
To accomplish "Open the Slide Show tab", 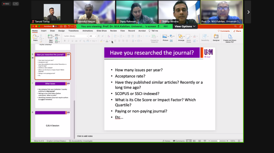I will click(101, 31).
